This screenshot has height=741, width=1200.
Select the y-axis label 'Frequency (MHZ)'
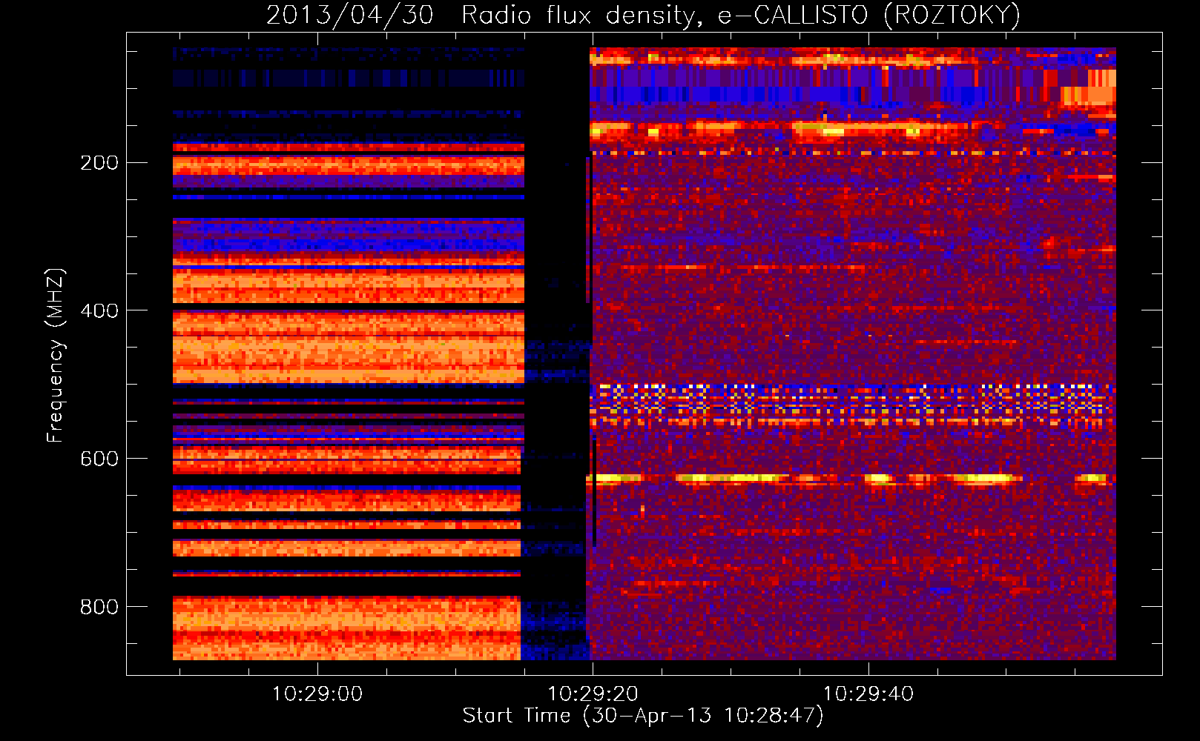point(56,356)
